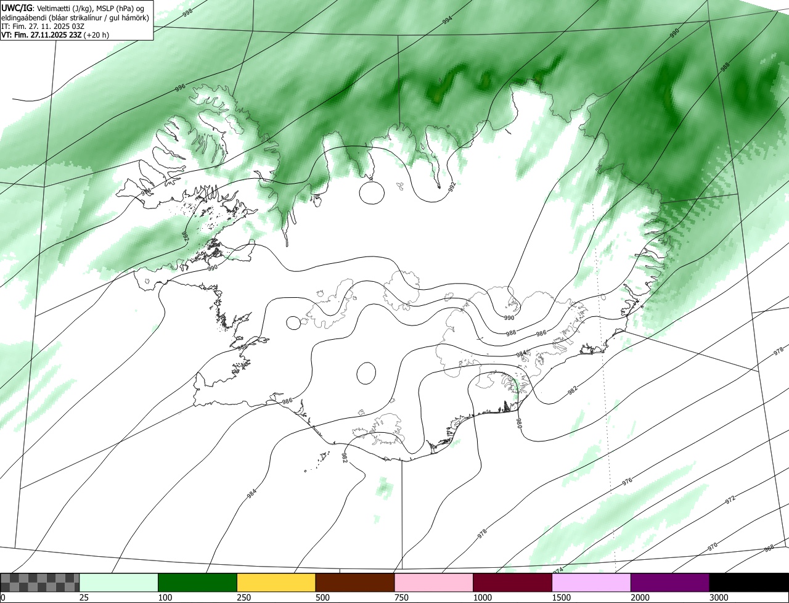Click the legend tick label "3000"
The height and width of the screenshot is (603, 789).
tap(719, 597)
